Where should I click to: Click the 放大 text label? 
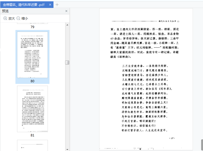[12, 19]
